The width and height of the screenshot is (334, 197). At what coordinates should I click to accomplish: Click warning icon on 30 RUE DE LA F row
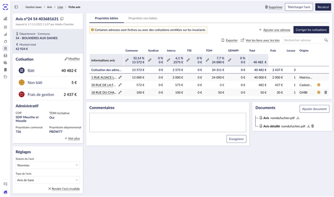pyautogui.click(x=319, y=85)
